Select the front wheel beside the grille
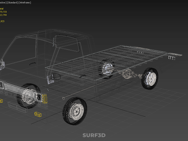This screenshot has height=141, width=188. coord(28,96)
